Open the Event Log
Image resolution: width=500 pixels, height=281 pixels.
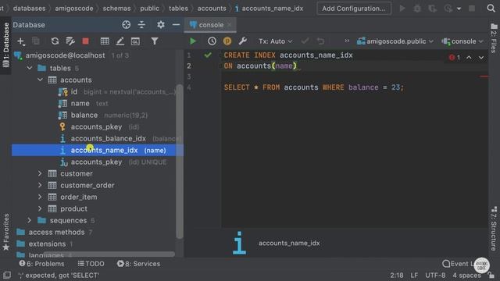pos(458,264)
